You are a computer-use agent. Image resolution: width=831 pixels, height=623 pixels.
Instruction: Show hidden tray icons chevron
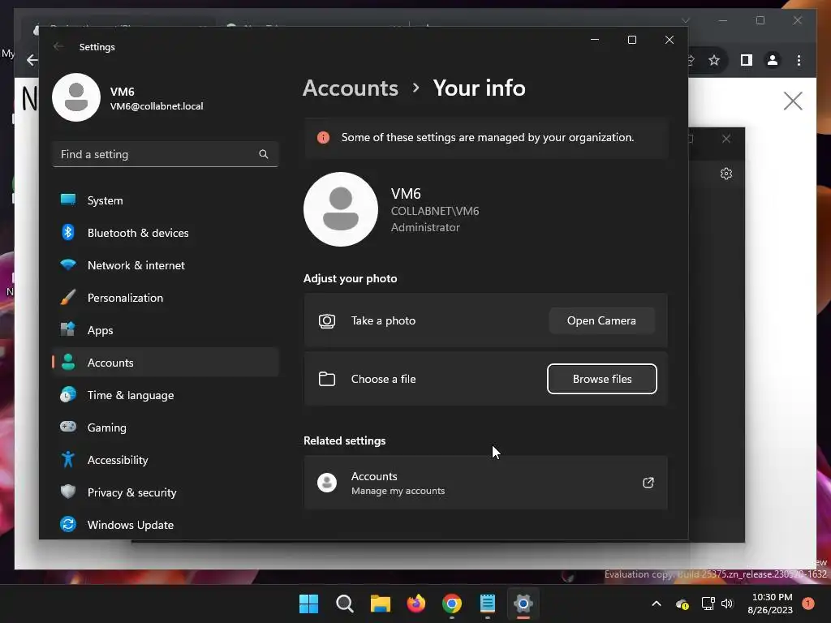pyautogui.click(x=656, y=604)
